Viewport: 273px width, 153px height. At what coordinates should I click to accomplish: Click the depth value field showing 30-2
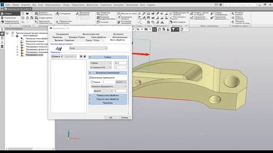pos(120,63)
